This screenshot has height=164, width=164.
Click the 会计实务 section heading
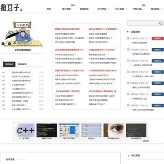(x=10, y=159)
